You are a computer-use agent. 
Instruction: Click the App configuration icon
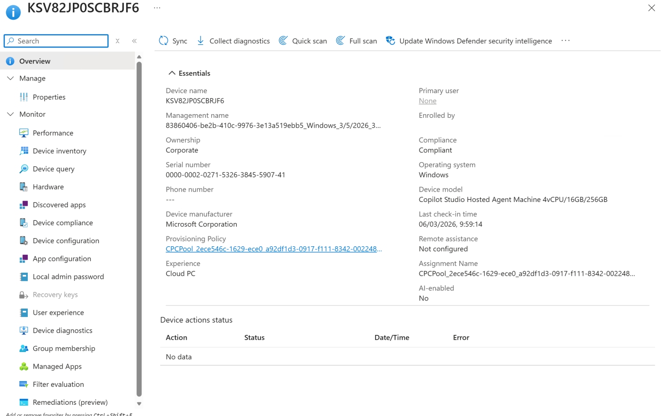pyautogui.click(x=24, y=258)
